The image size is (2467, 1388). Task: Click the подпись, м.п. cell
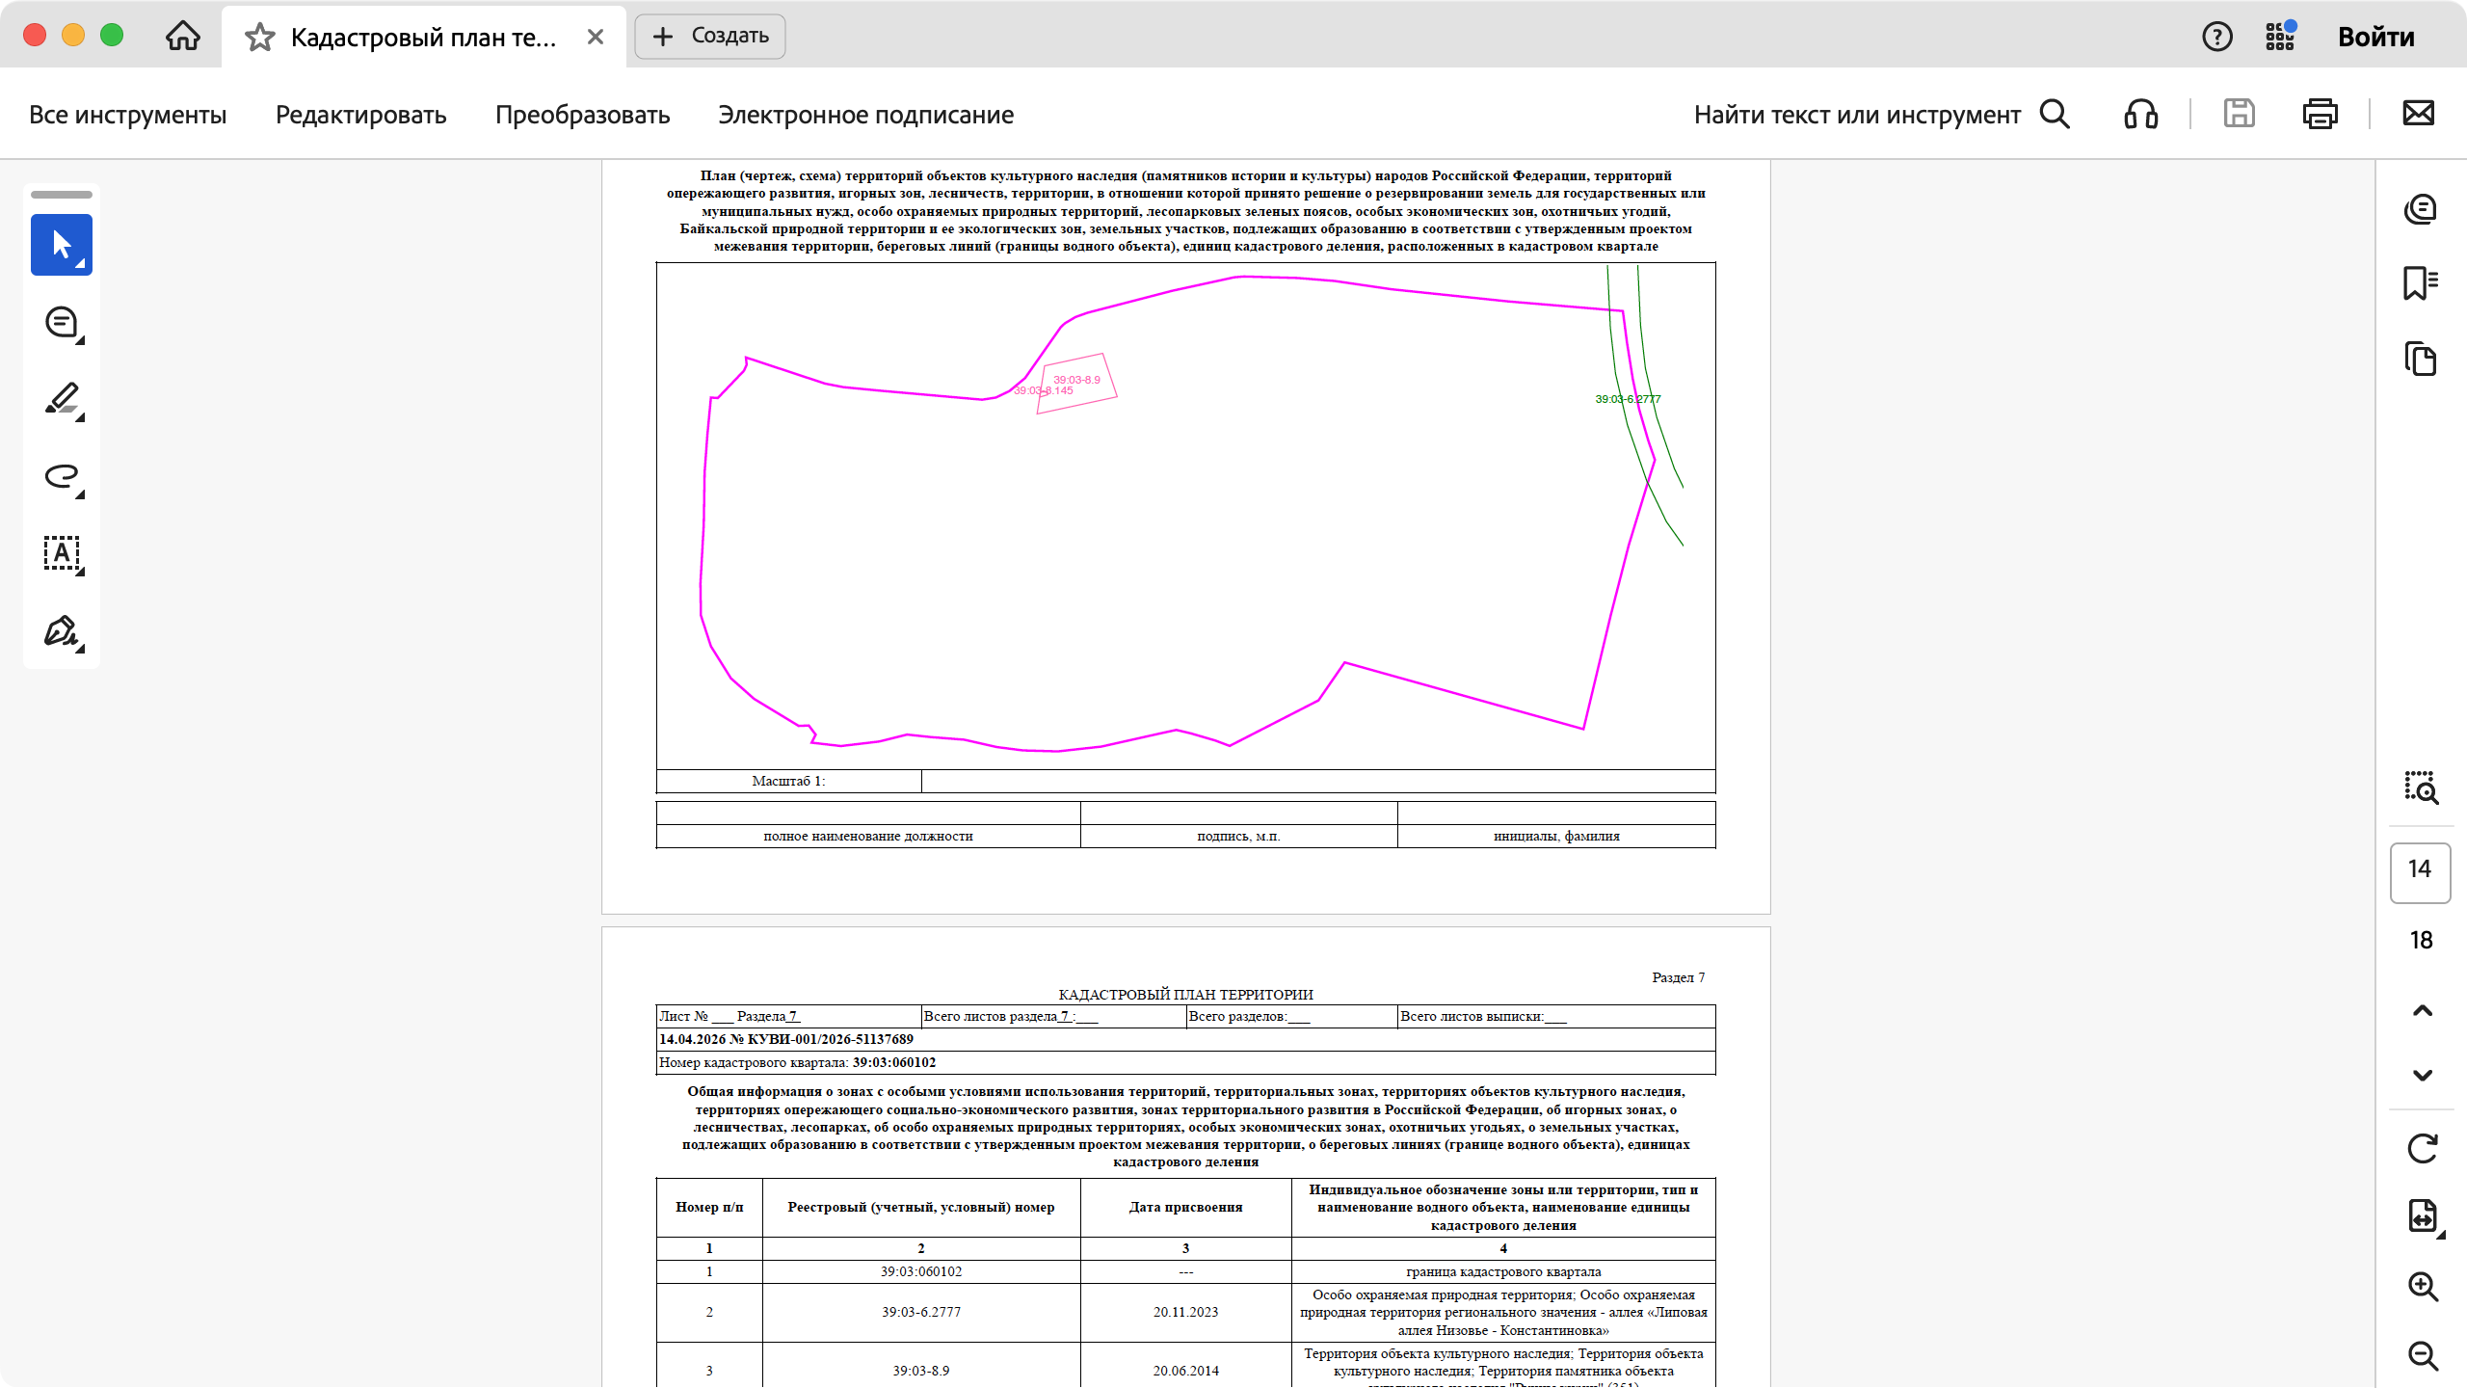1239,836
